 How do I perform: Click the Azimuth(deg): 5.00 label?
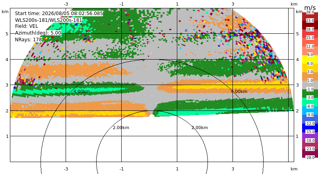point(38,33)
